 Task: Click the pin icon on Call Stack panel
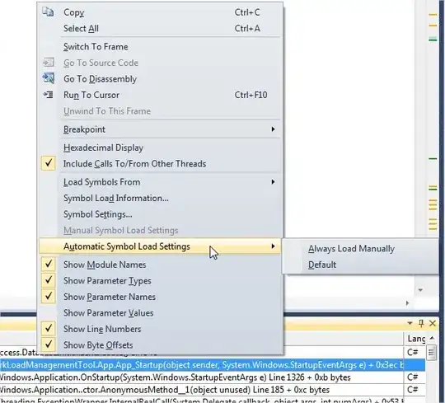point(421,323)
